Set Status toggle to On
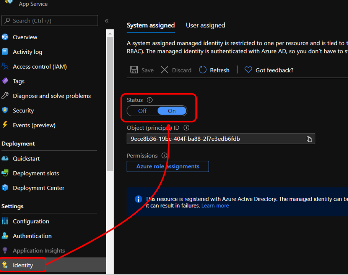The image size is (348, 275). [172, 111]
